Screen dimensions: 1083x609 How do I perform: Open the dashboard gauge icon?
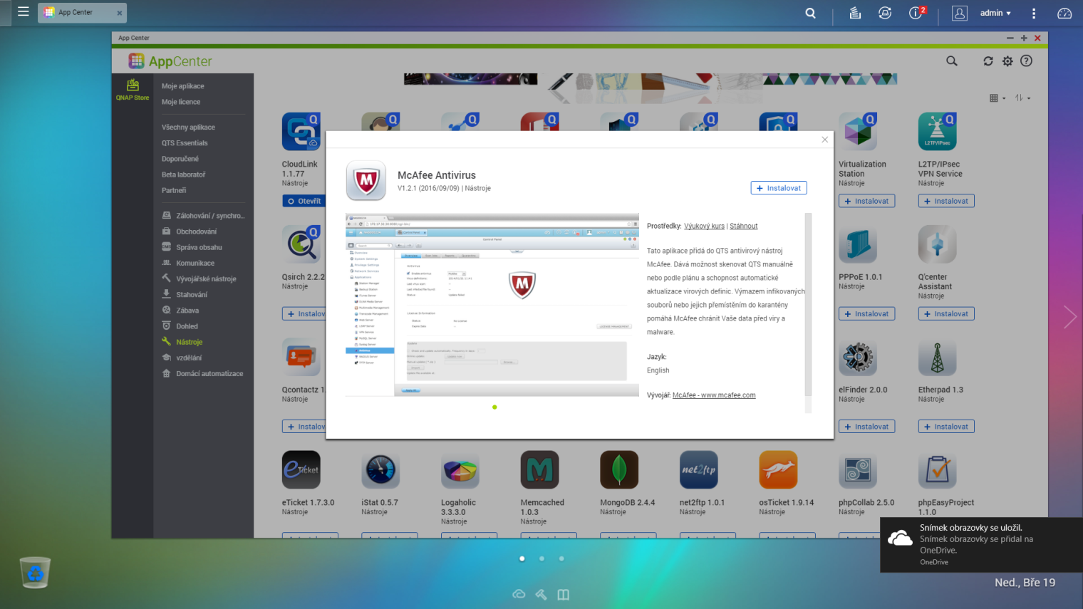1064,13
